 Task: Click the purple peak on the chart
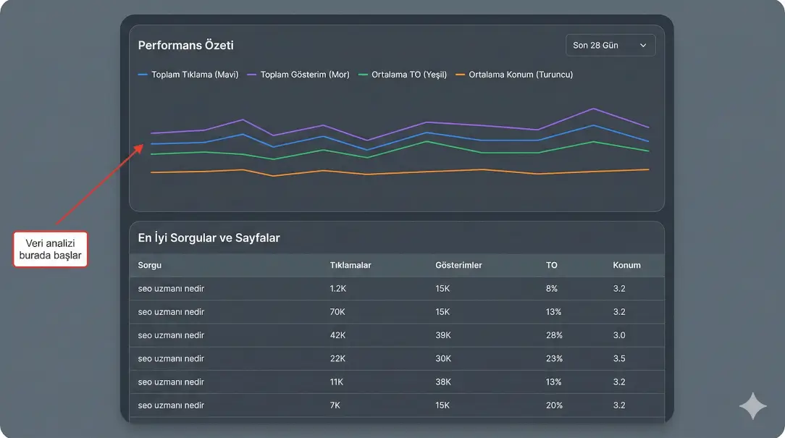(x=594, y=109)
